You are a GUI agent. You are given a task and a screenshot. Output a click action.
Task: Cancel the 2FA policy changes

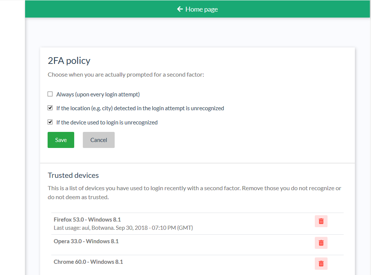99,140
